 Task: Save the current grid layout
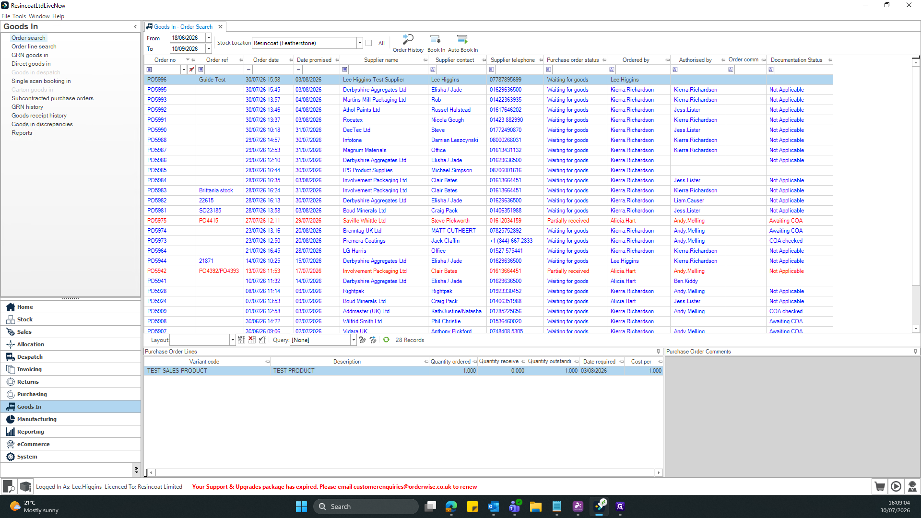pyautogui.click(x=241, y=340)
